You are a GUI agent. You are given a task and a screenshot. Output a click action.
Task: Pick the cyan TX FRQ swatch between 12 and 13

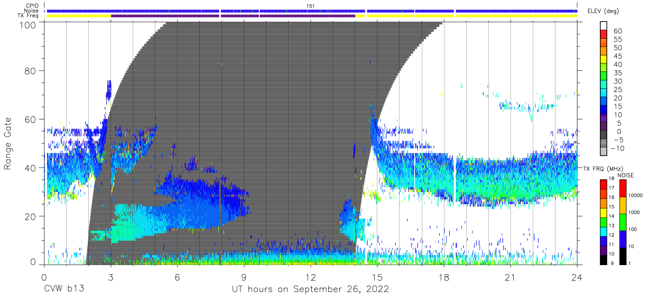click(x=603, y=231)
